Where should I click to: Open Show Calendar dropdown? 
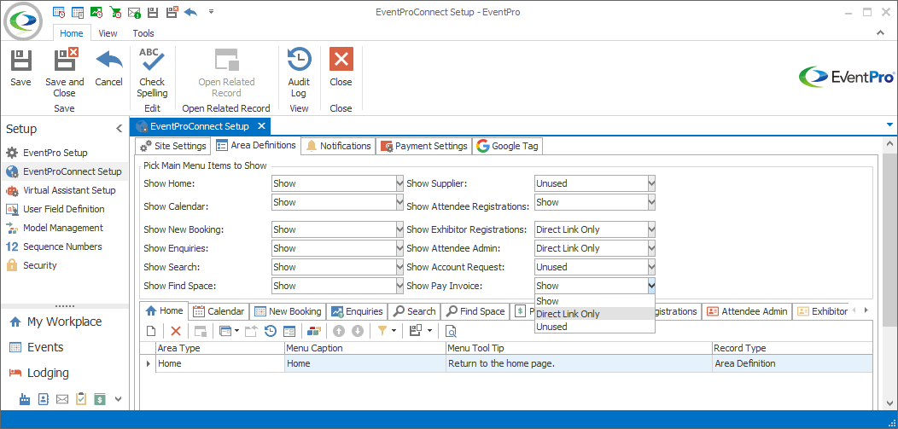click(399, 202)
